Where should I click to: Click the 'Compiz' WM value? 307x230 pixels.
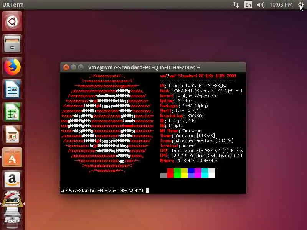176,126
